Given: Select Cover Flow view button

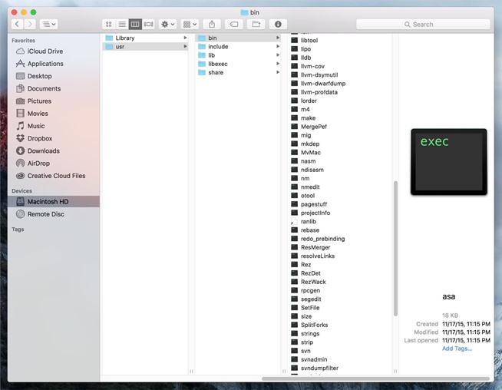Looking at the screenshot, I should point(149,25).
